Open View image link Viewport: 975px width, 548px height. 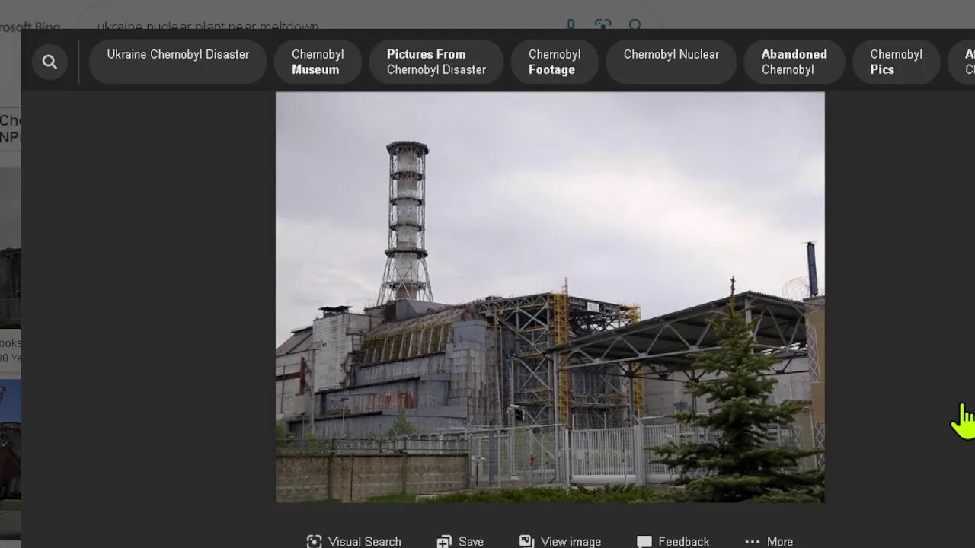(x=560, y=541)
